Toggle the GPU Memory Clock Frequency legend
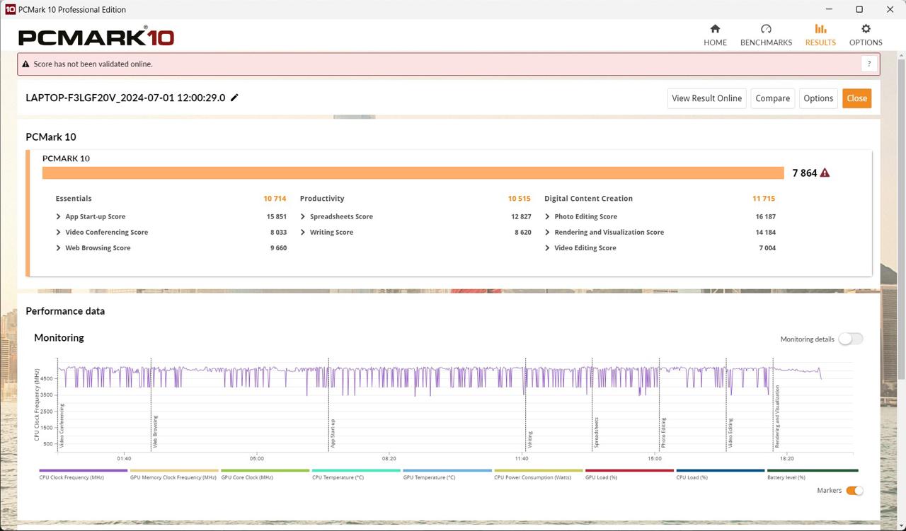Viewport: 906px width, 531px height. pyautogui.click(x=173, y=474)
